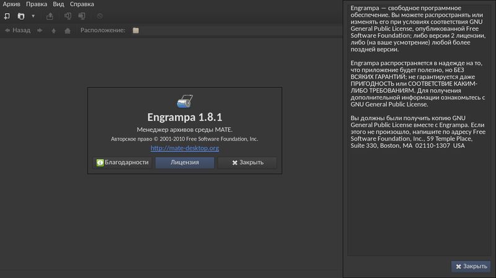
Task: Go back with the Назад button
Action: click(17, 30)
